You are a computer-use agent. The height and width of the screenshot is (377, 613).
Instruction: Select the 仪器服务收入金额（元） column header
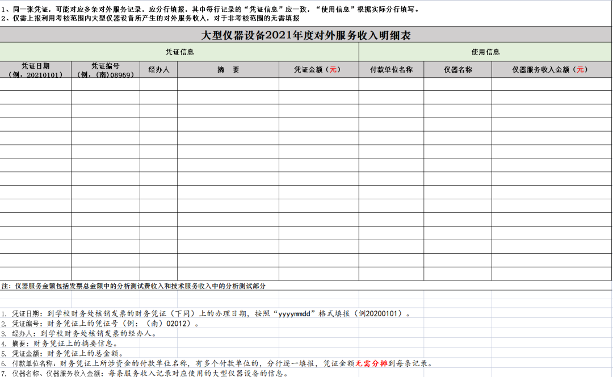click(x=552, y=70)
